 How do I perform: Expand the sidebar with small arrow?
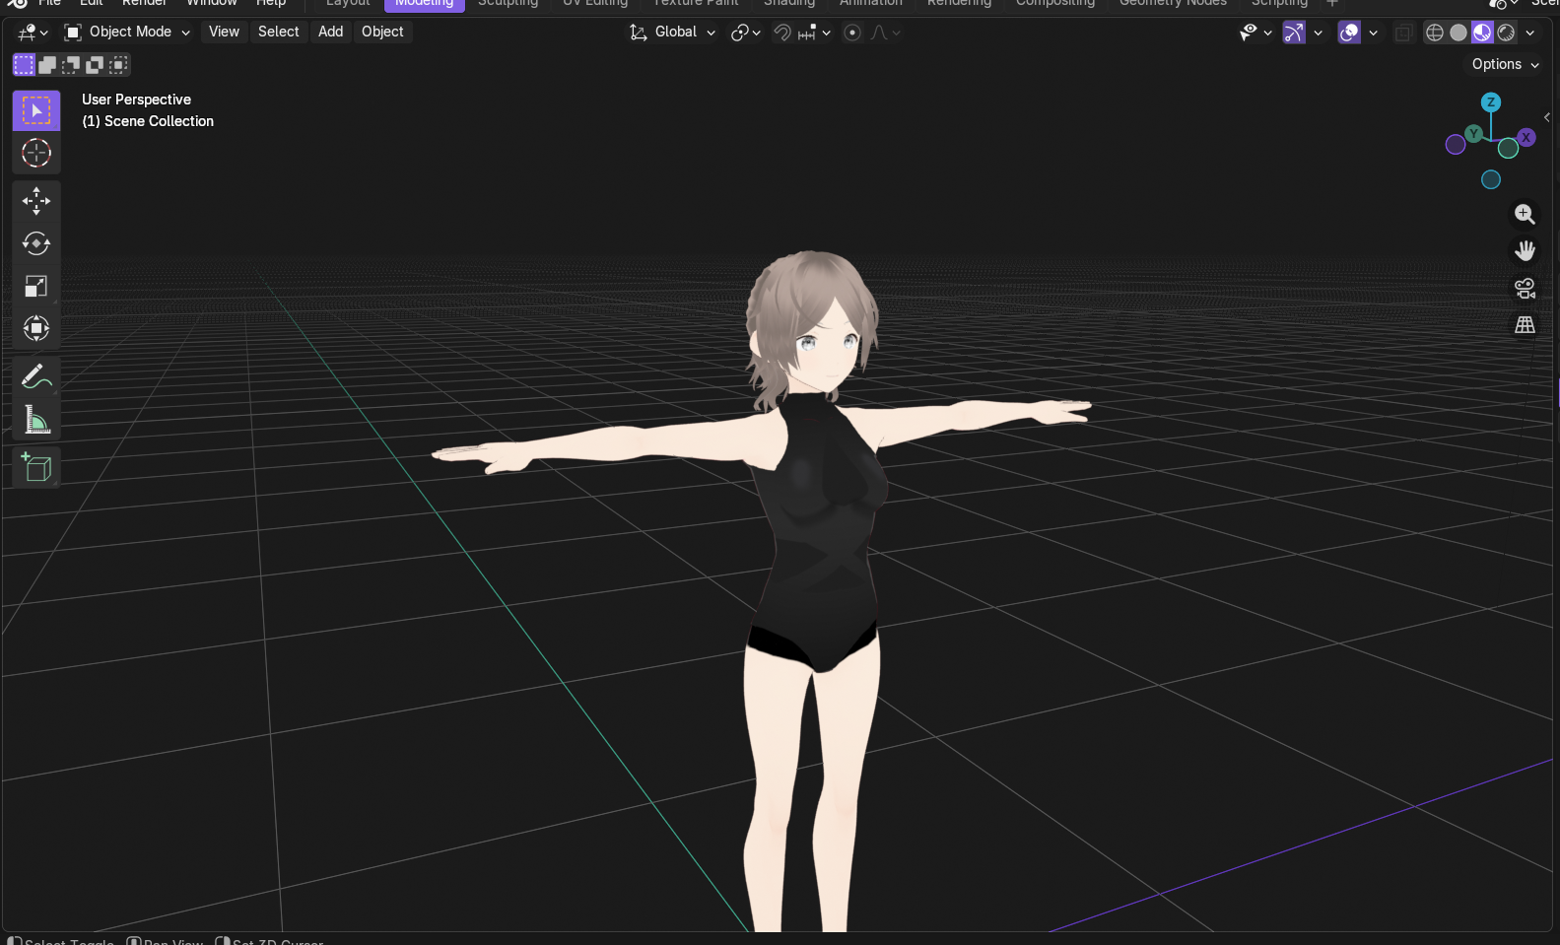point(1547,117)
